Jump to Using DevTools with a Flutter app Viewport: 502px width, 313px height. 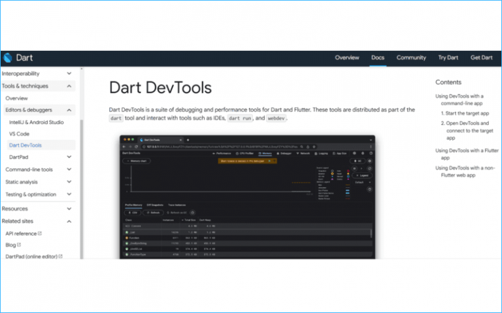(467, 154)
